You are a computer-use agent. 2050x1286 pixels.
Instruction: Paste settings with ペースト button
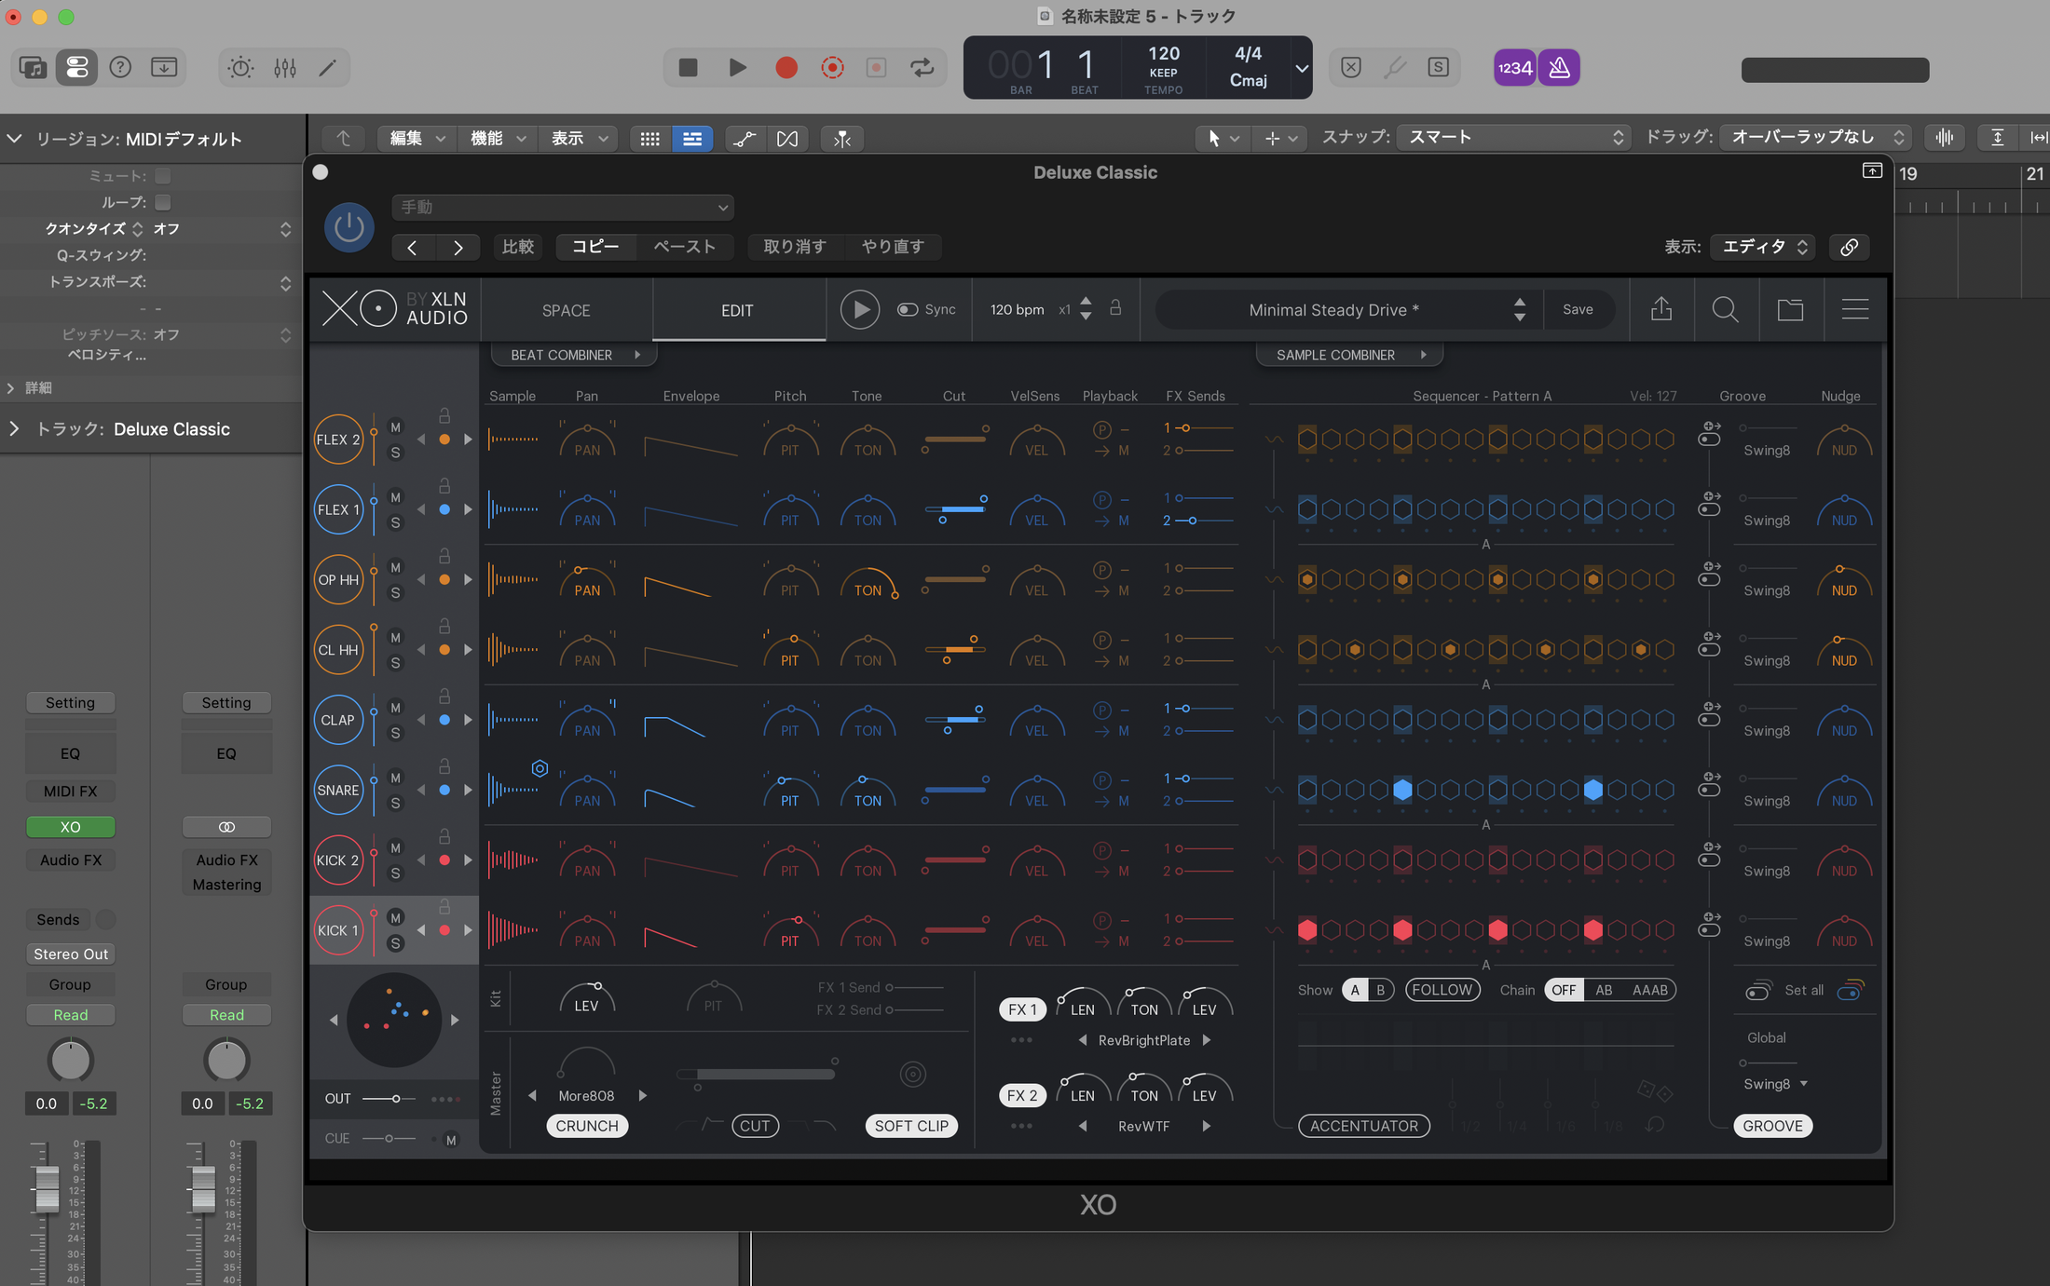coord(685,247)
